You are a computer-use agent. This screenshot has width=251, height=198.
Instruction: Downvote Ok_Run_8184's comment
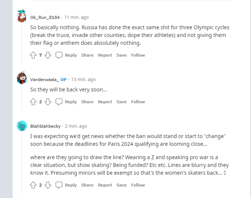[x=48, y=55]
